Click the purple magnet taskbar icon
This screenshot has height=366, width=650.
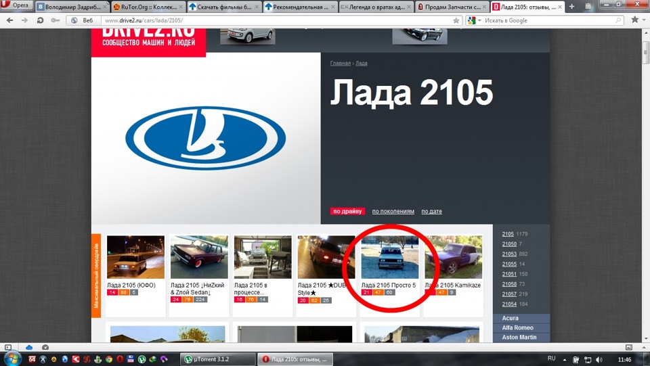[164, 359]
